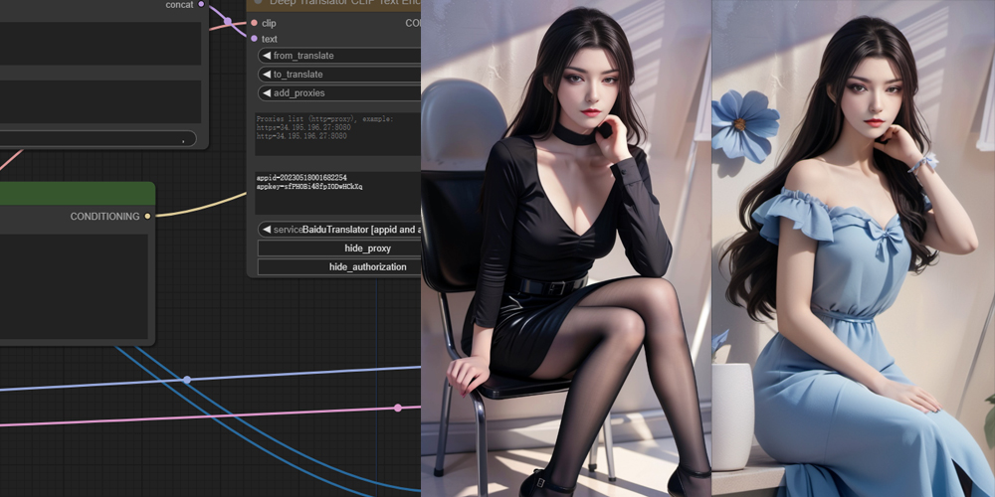Focus the proxies list text area

click(x=337, y=134)
